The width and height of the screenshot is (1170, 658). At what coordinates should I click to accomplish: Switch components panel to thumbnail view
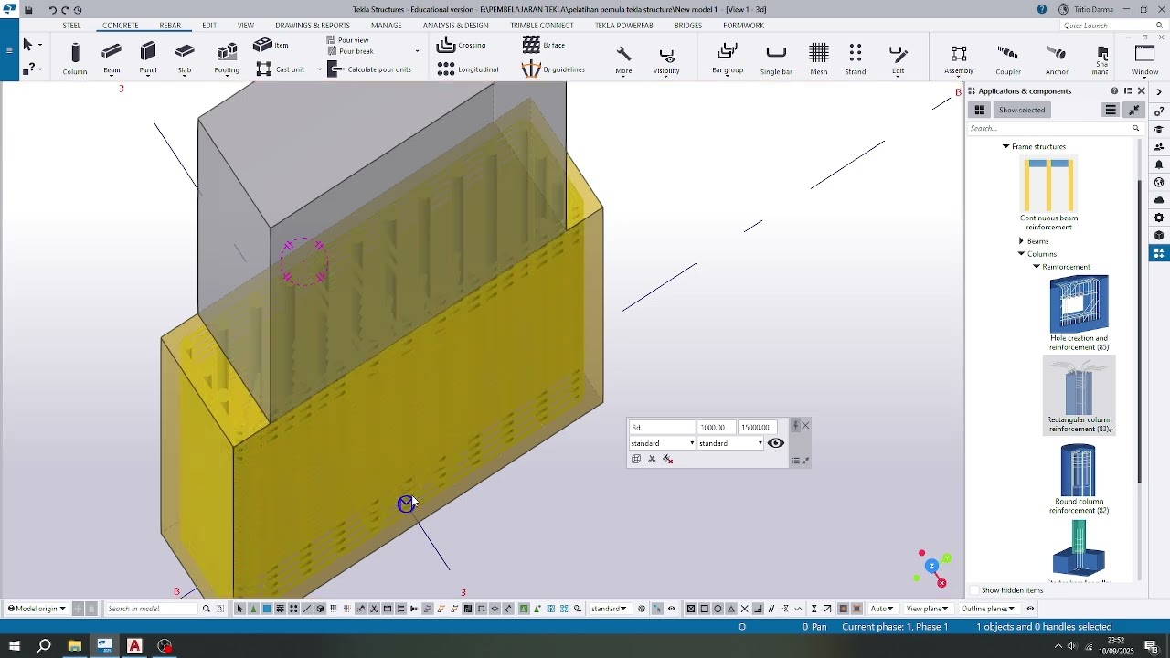[x=980, y=110]
